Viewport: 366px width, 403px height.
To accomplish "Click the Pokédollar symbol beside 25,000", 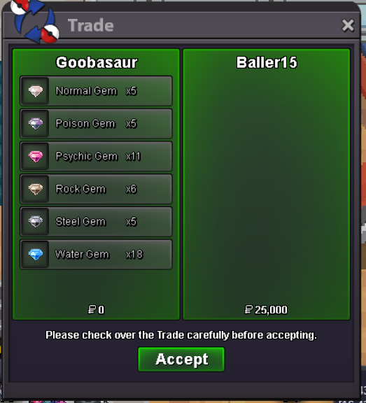I will (248, 309).
